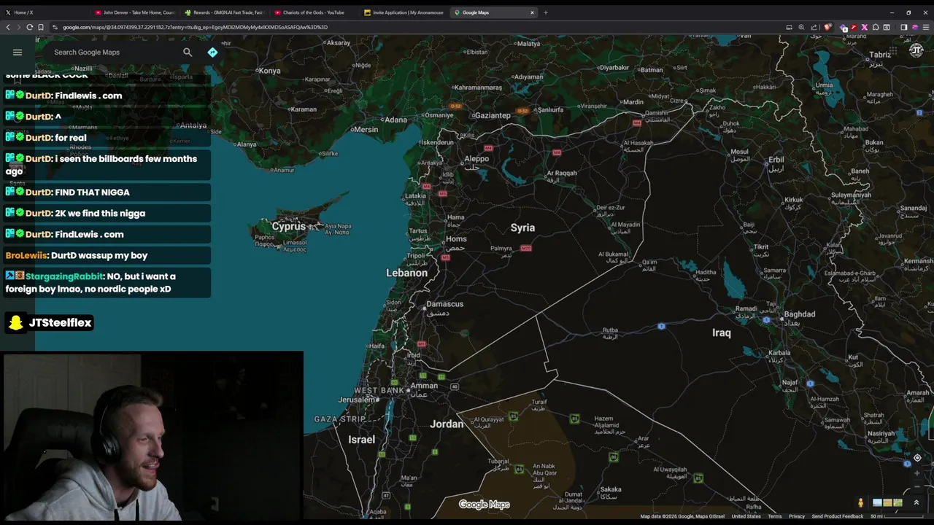Click the JTSteelflex Snapchat overlay
934x525 pixels.
coord(49,322)
